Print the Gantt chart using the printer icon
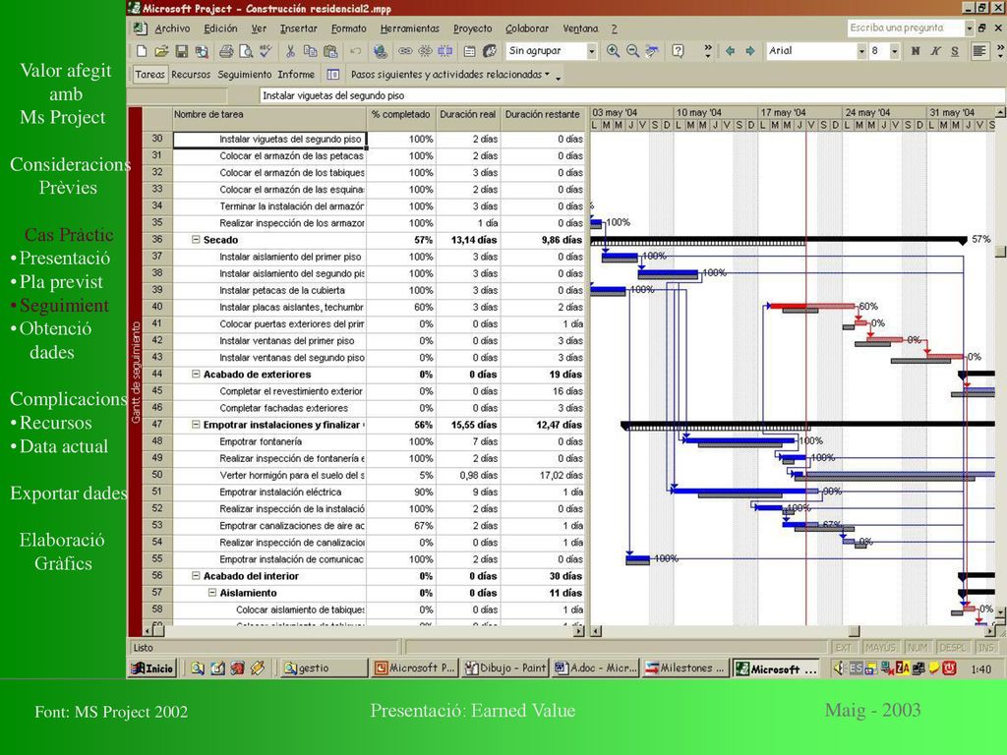Screen dimensions: 1007x755 point(226,51)
